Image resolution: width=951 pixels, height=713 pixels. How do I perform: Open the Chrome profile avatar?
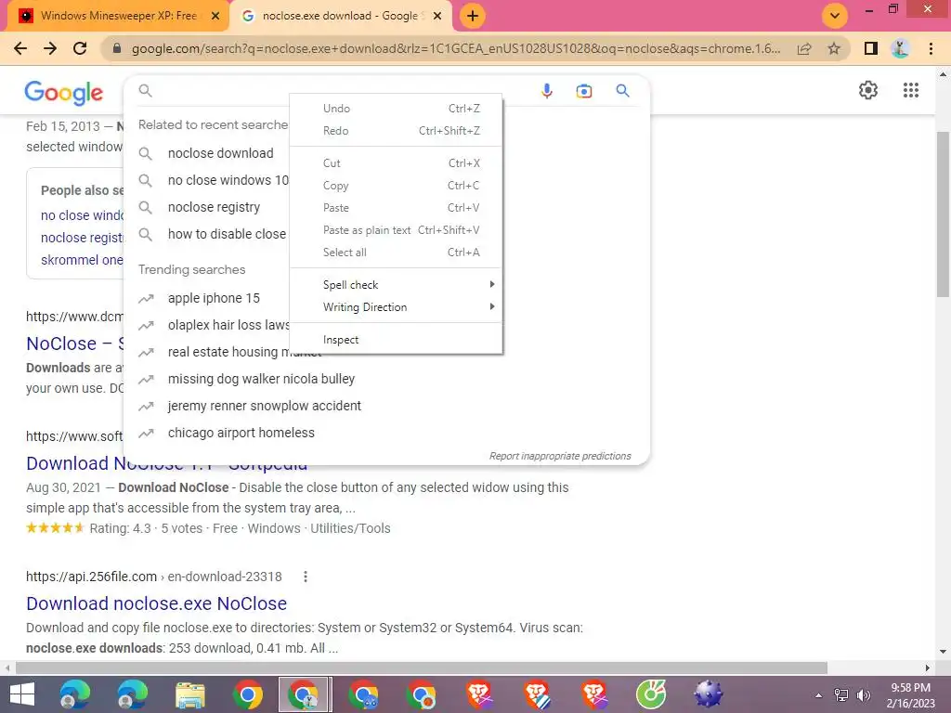pos(900,48)
